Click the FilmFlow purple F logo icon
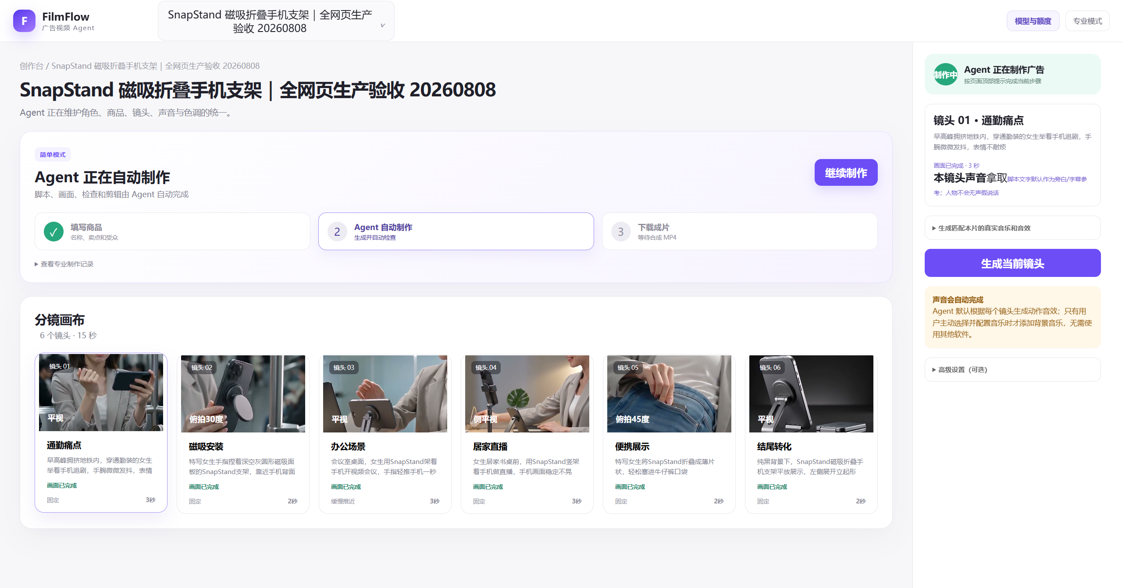1122x588 pixels. click(24, 21)
